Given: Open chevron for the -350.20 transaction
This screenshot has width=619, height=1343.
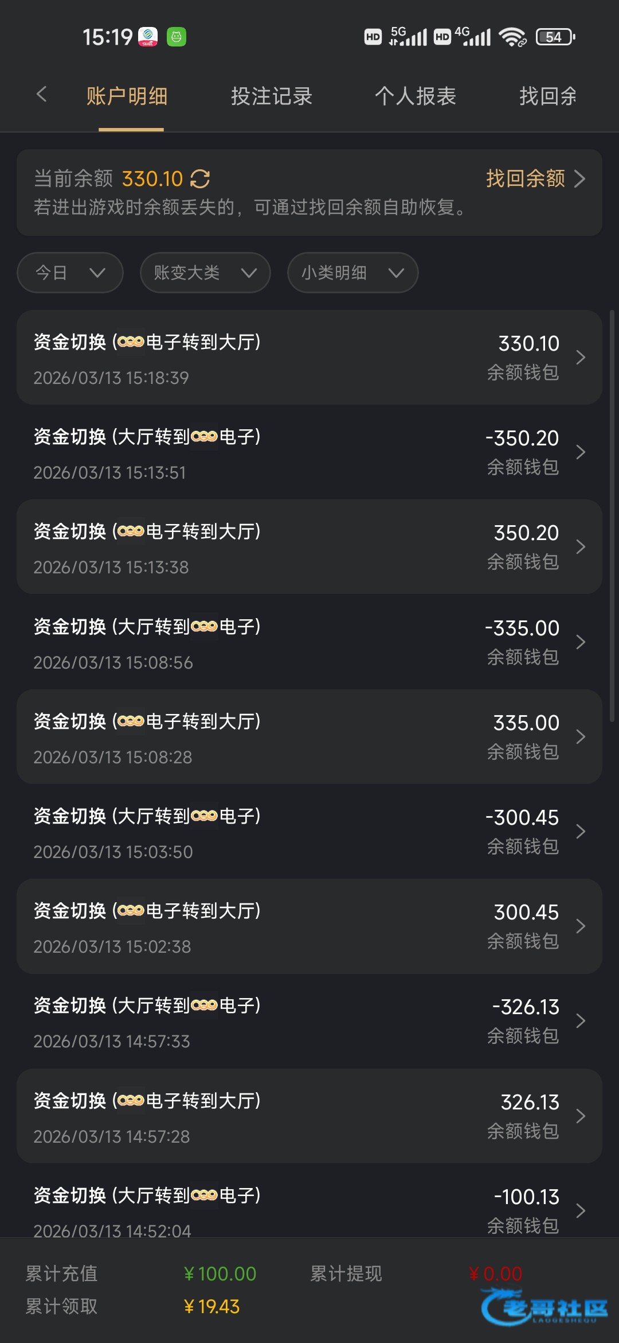Looking at the screenshot, I should [581, 452].
